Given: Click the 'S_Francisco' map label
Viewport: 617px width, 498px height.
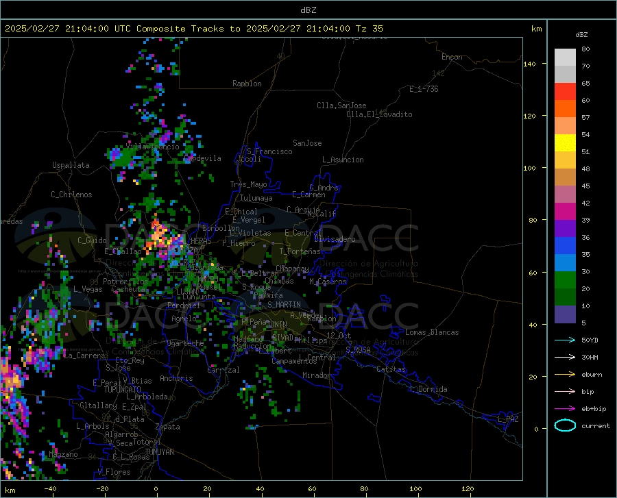Looking at the screenshot, I should tap(269, 151).
